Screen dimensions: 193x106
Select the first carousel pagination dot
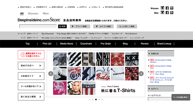tap(90, 99)
